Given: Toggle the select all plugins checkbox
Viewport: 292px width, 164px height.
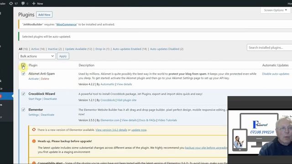Looking at the screenshot, I should click(23, 65).
